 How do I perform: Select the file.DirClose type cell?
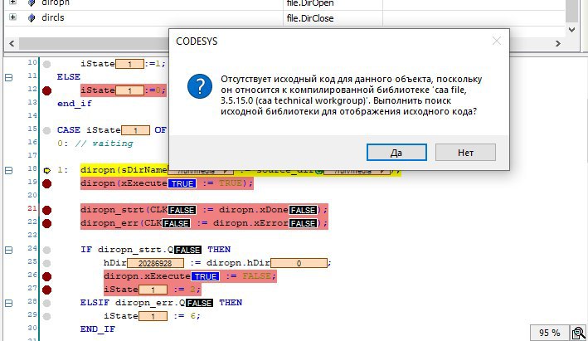tap(309, 18)
